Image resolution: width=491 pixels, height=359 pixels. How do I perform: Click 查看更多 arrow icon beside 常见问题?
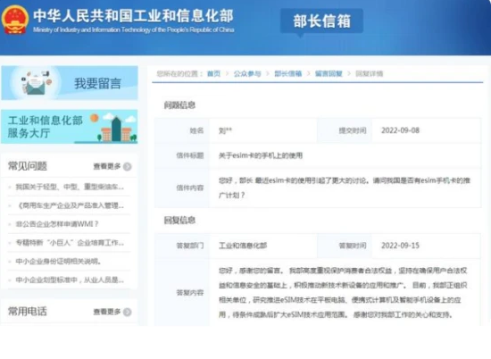[x=127, y=167]
